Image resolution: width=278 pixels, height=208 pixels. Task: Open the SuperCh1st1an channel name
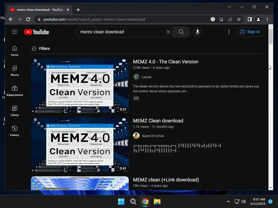(x=153, y=136)
